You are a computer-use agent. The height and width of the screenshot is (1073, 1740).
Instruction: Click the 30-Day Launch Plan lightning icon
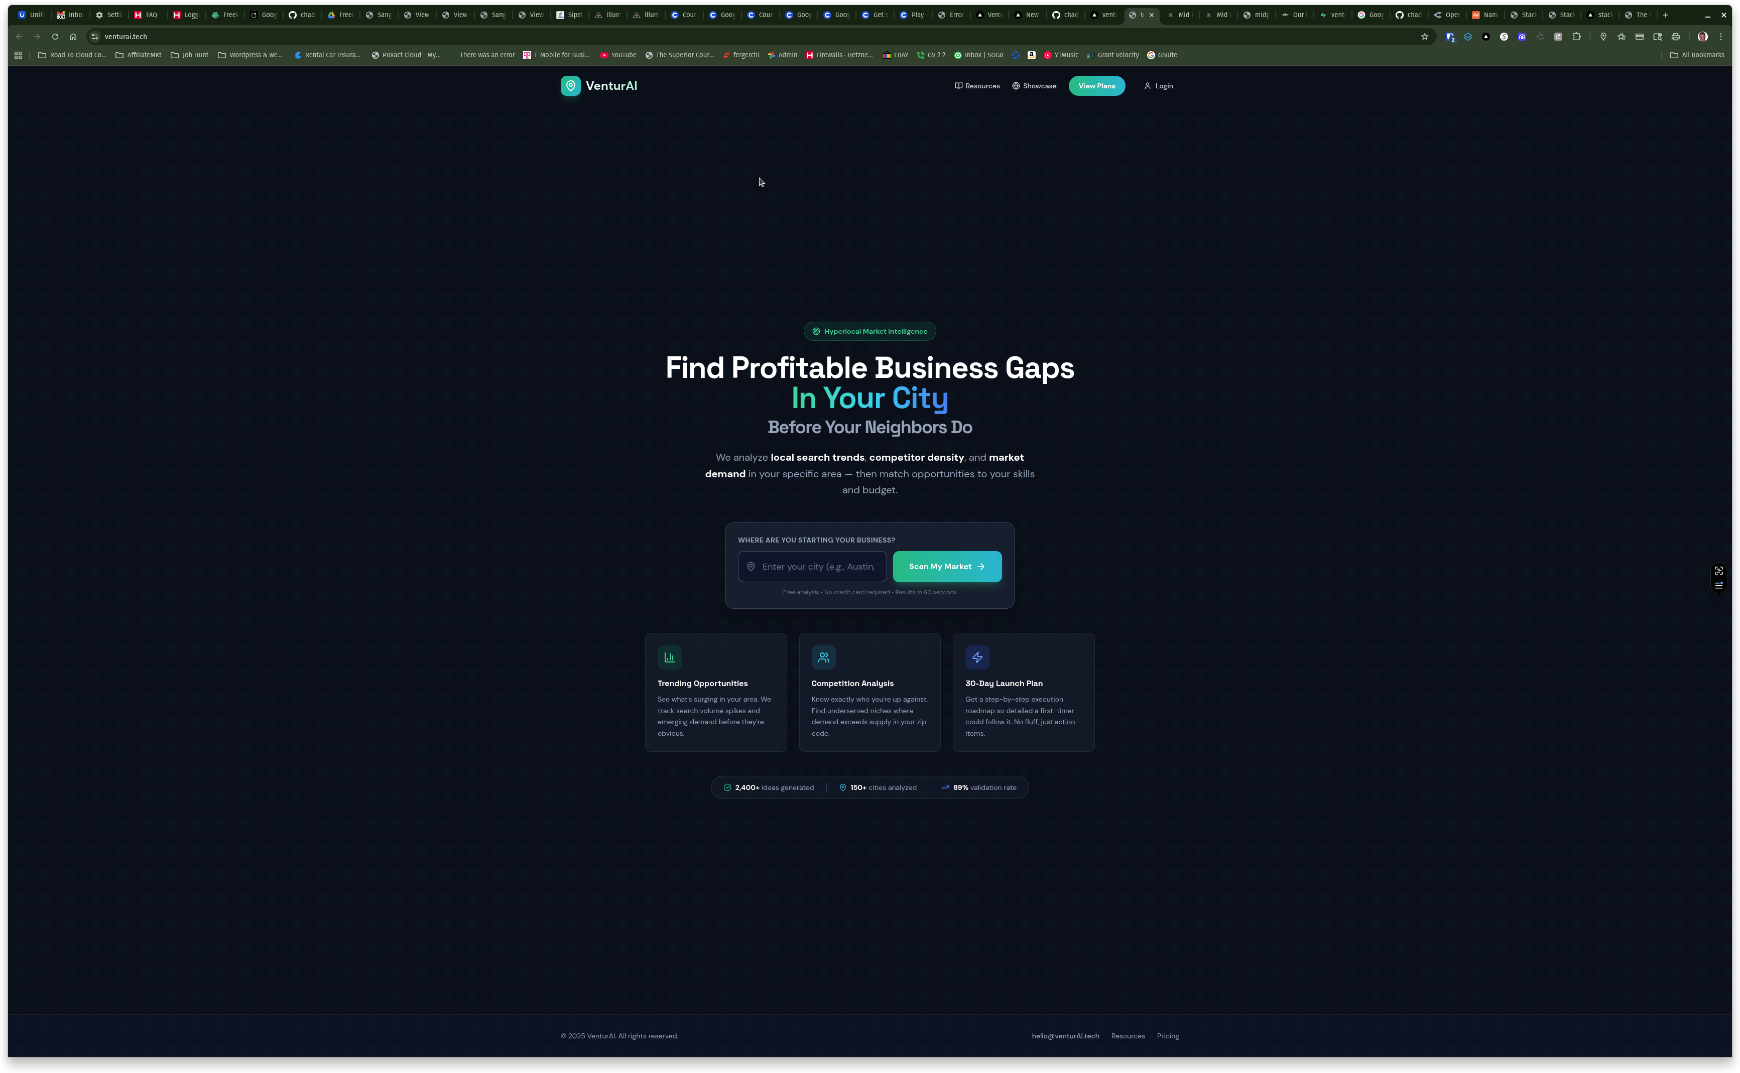(977, 657)
